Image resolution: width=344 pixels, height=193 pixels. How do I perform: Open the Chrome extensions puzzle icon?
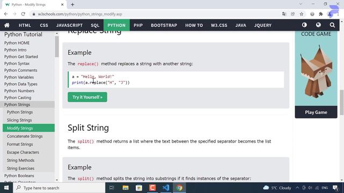click(x=321, y=14)
